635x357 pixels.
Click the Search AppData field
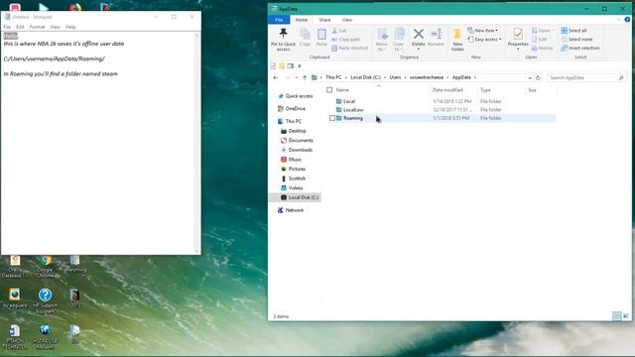tap(586, 77)
